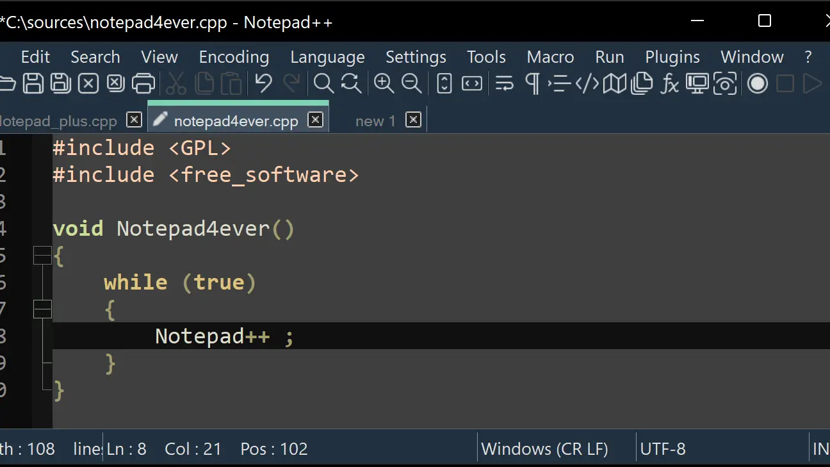Toggle synchronized vertical scrolling

(x=444, y=83)
